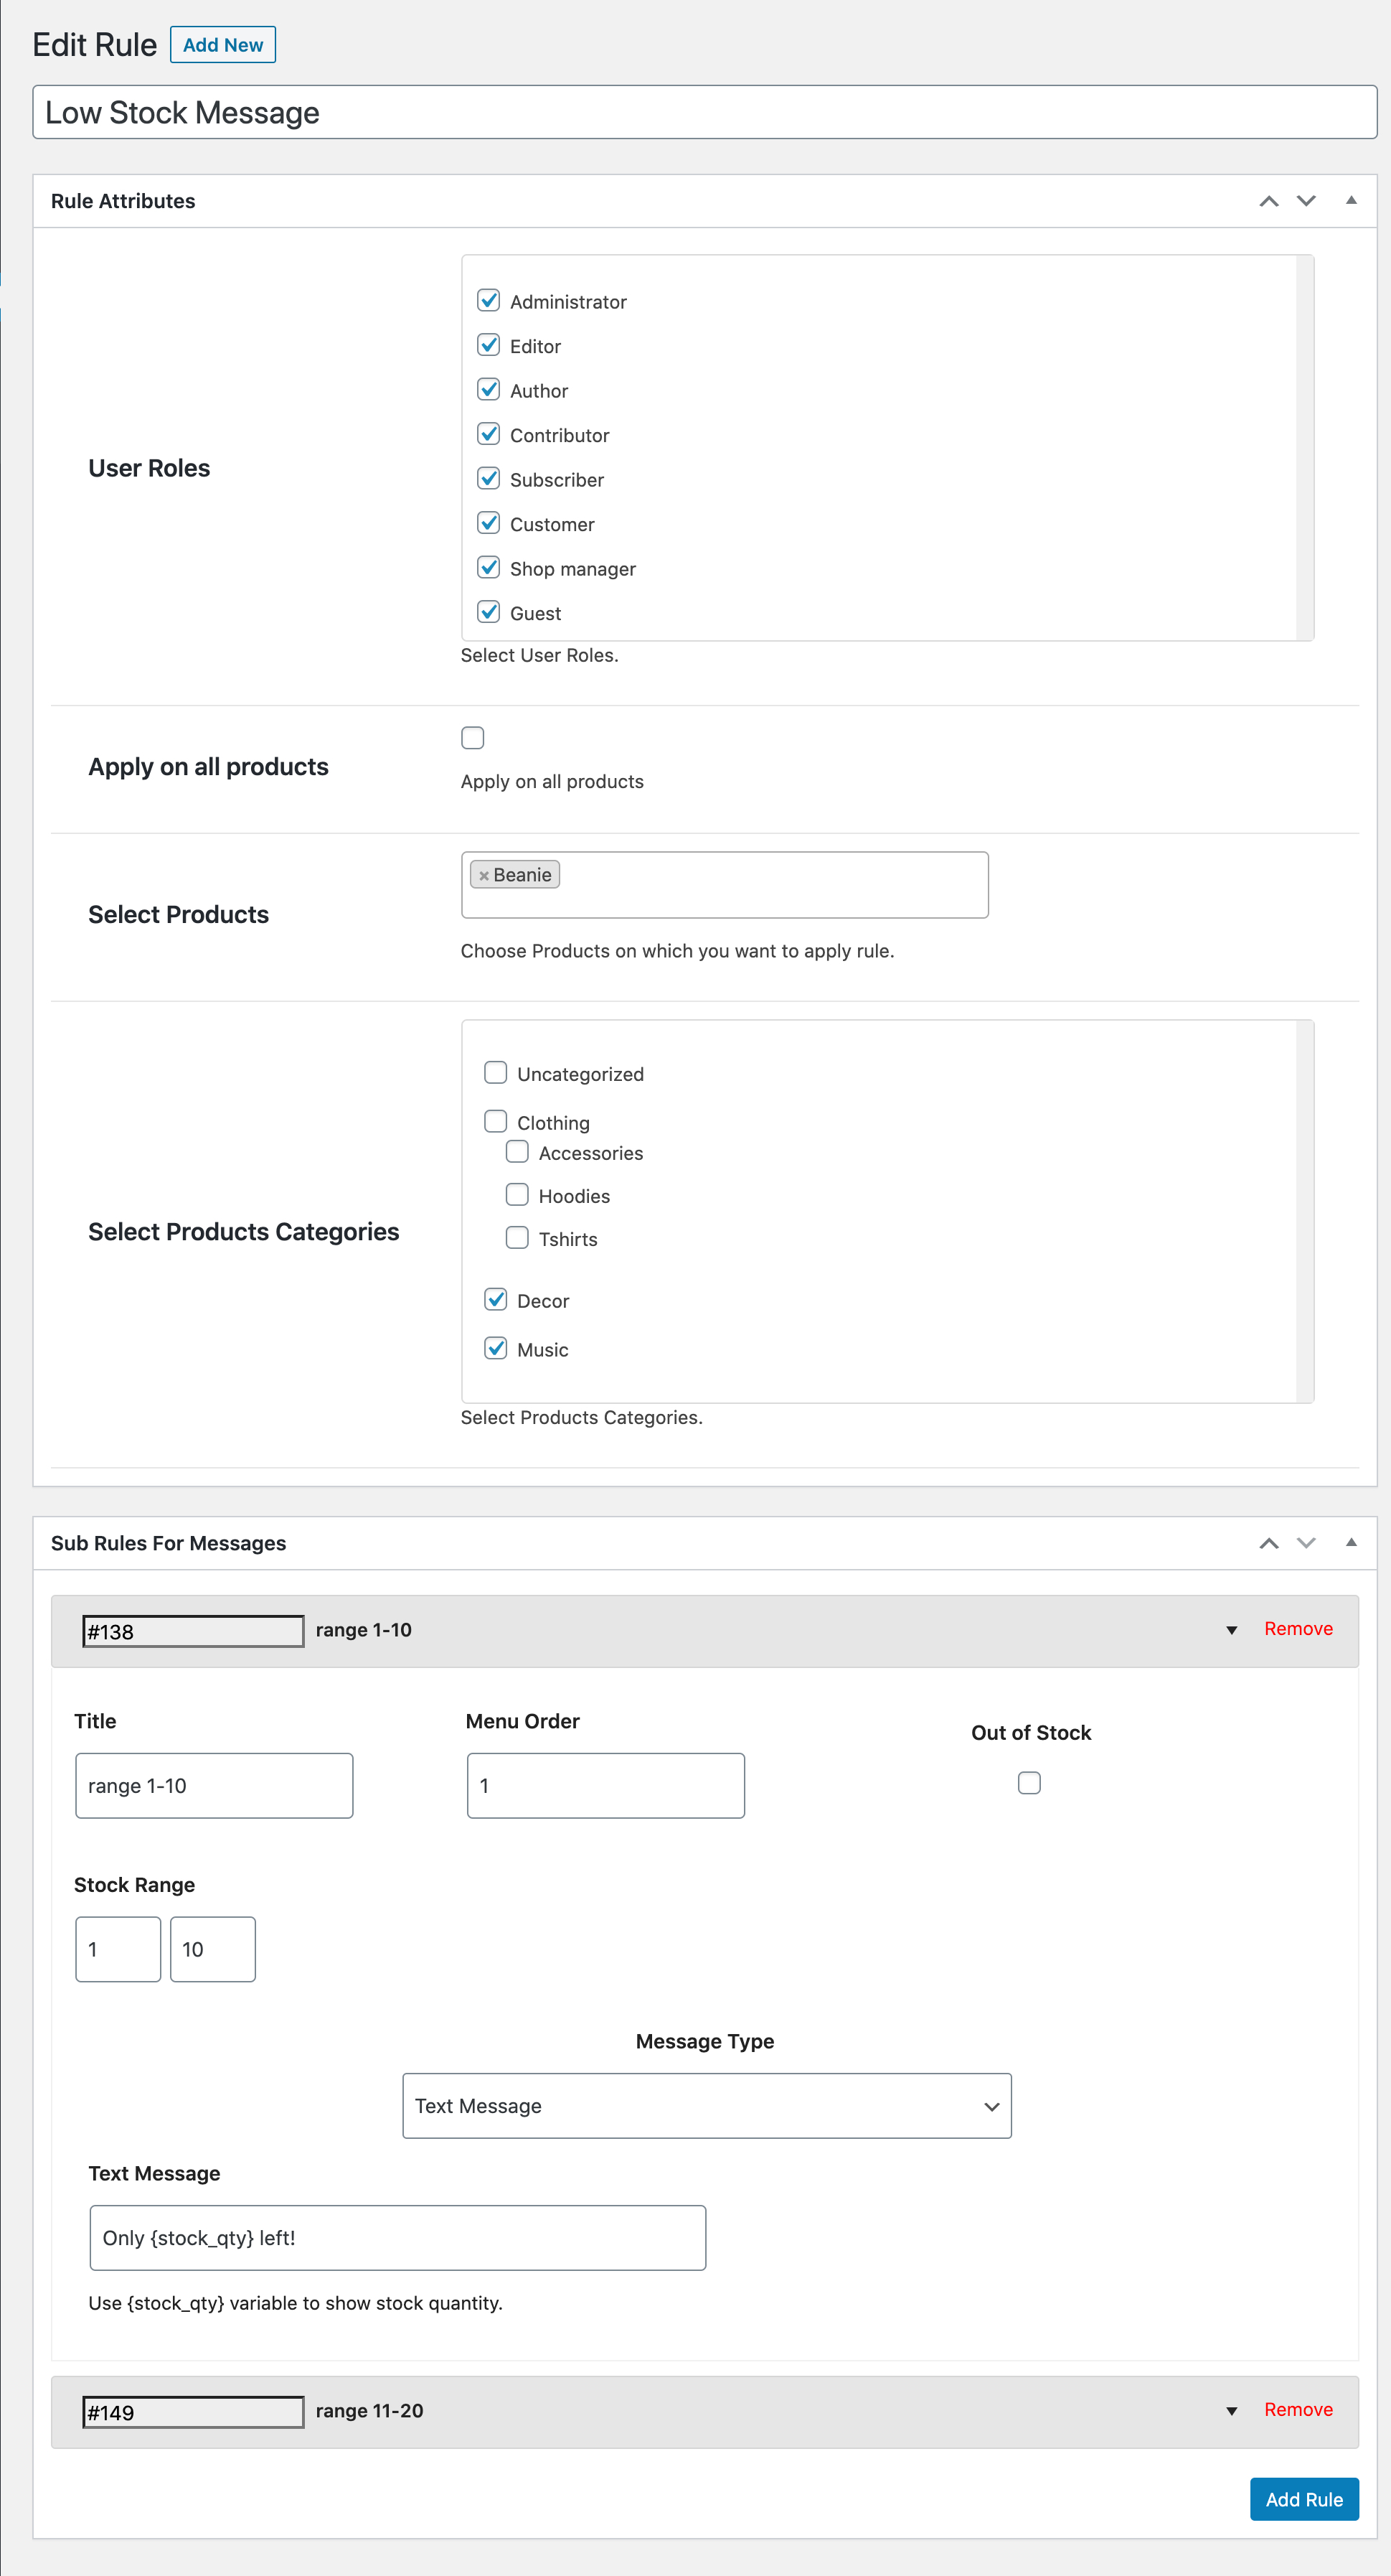Click the Text Message input field
The height and width of the screenshot is (2576, 1391).
pyautogui.click(x=397, y=2238)
